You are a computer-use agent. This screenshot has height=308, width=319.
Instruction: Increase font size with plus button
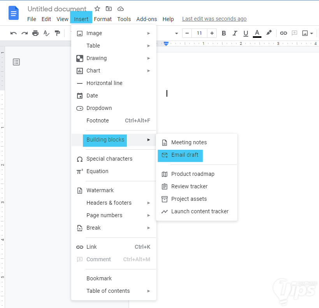(x=212, y=33)
